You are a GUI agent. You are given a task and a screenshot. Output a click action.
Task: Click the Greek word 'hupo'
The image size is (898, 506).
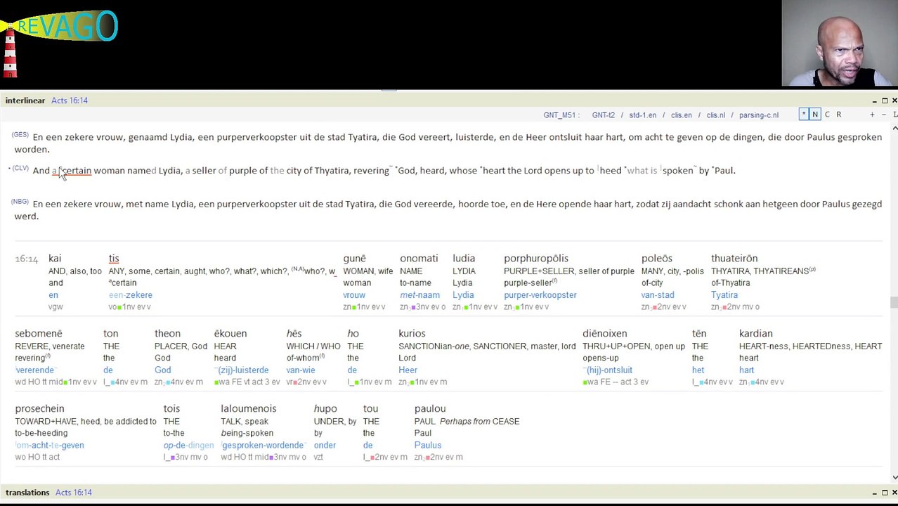pos(325,409)
